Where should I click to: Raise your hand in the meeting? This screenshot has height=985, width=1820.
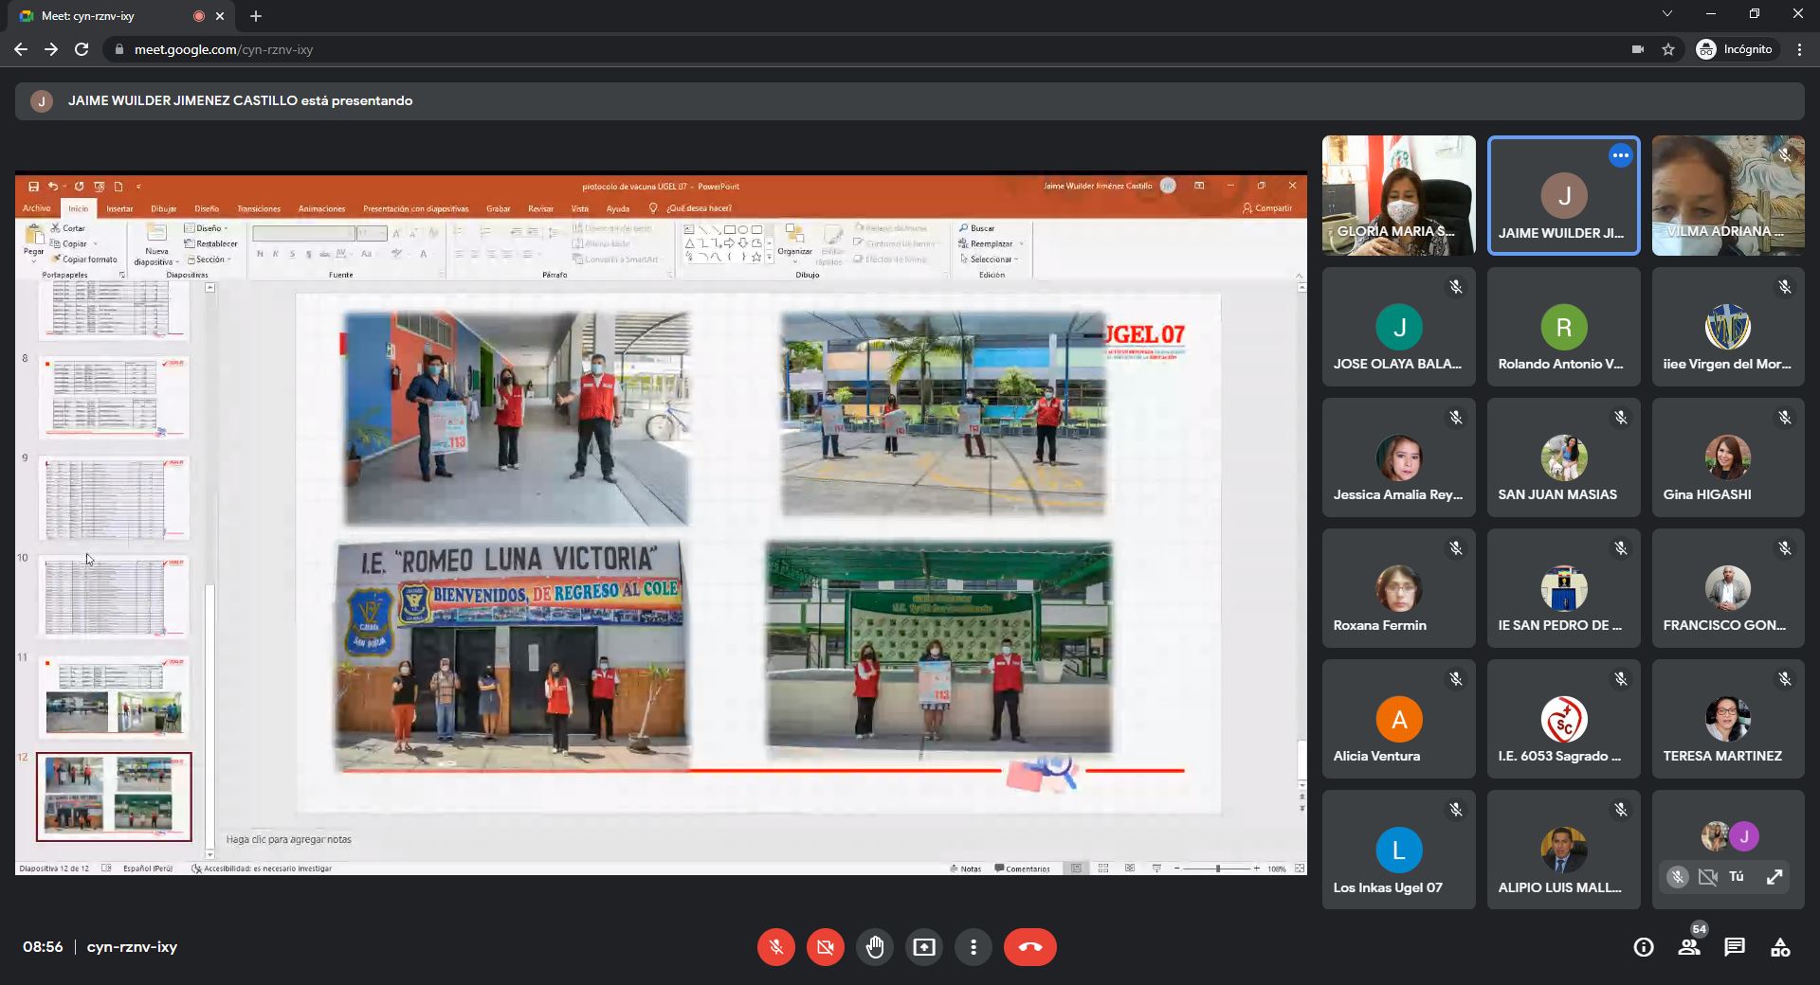pos(875,947)
